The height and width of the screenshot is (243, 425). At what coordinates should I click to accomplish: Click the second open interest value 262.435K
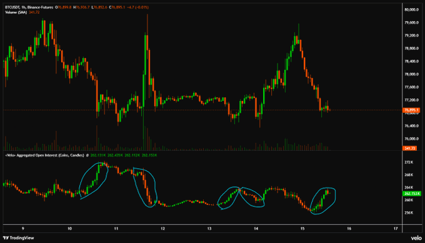[x=115, y=155]
